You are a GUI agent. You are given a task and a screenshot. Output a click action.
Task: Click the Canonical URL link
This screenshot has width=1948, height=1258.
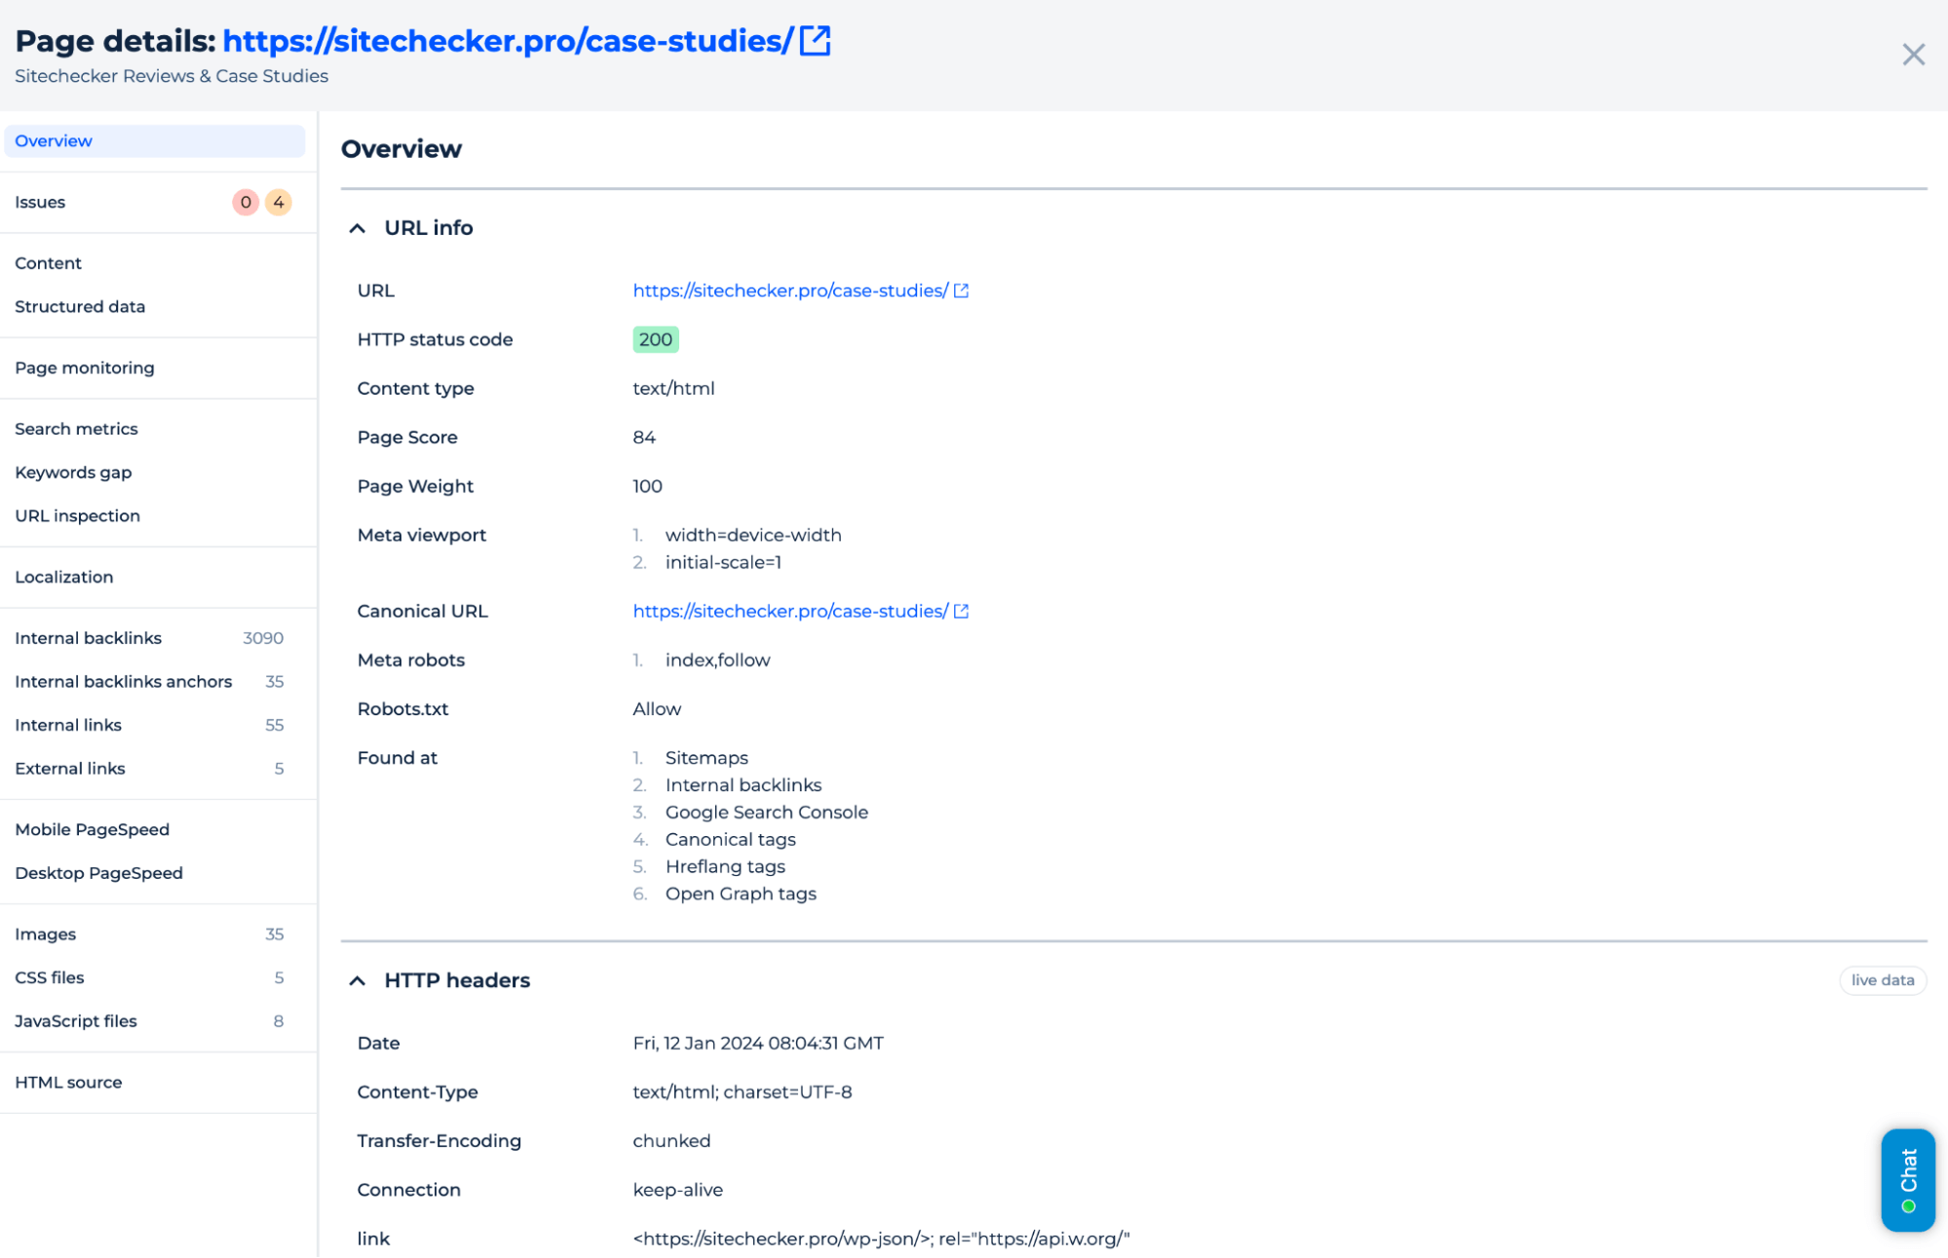(x=790, y=611)
